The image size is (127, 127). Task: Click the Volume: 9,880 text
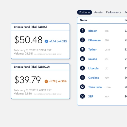(x=23, y=94)
